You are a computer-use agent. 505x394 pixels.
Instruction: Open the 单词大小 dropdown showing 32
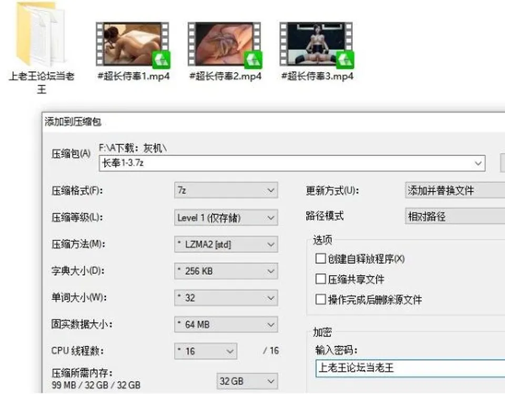point(226,298)
